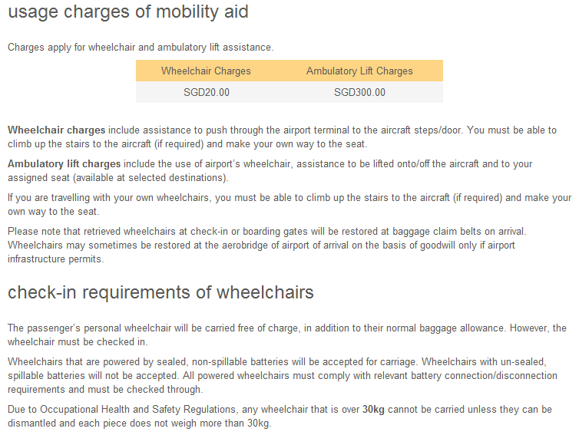The image size is (579, 435).
Task: Select the SGD20.00 table cell
Action: (206, 93)
